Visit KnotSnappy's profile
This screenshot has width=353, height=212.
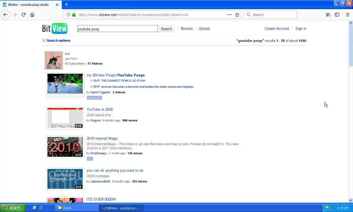[98, 153]
